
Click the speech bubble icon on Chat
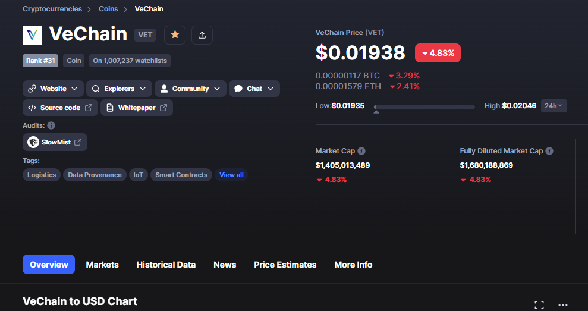[x=238, y=89]
